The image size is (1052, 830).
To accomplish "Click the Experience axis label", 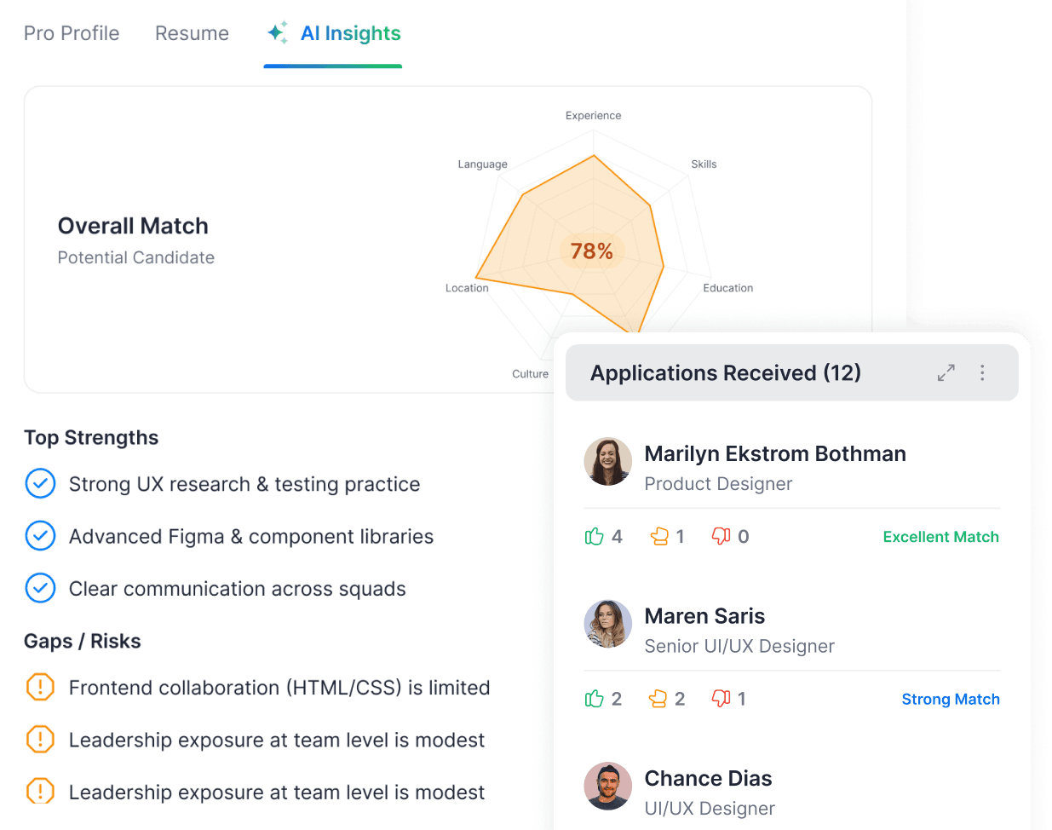I will point(593,116).
